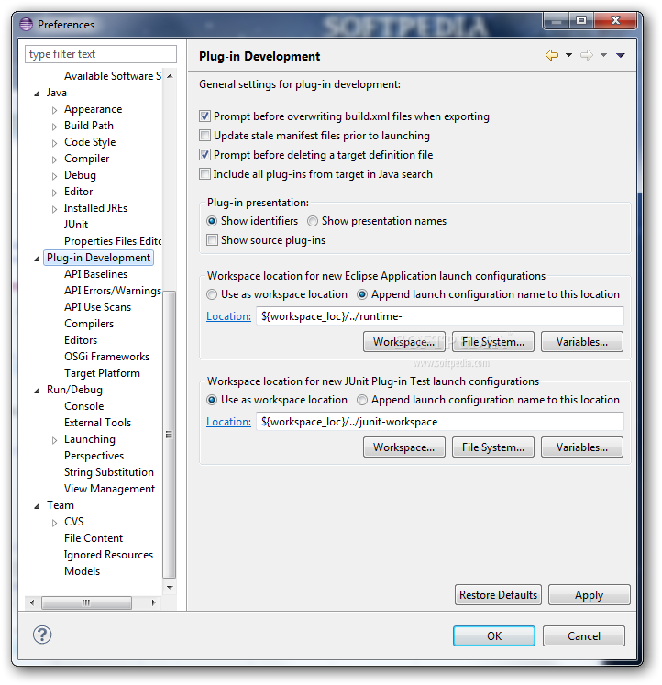This screenshot has width=662, height=685.
Task: Select JUnit in the preferences tree
Action: [x=76, y=225]
